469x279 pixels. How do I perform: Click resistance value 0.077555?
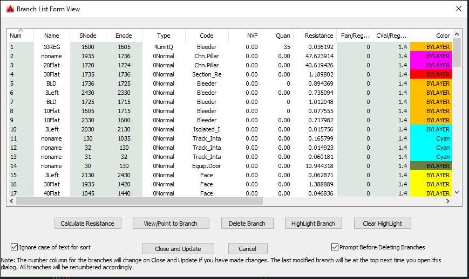point(321,111)
